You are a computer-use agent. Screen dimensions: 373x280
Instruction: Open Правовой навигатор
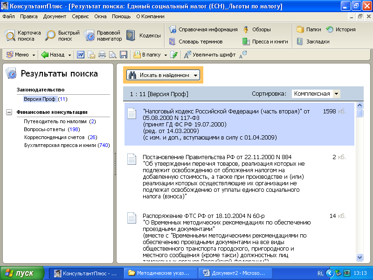click(x=103, y=36)
